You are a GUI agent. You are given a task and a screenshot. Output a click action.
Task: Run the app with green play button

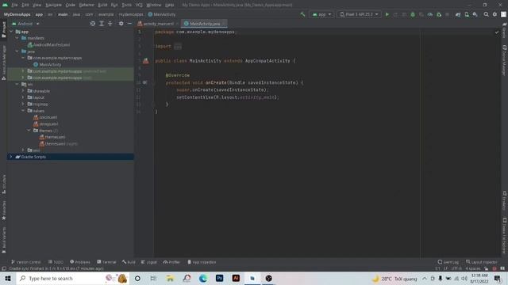(x=387, y=14)
